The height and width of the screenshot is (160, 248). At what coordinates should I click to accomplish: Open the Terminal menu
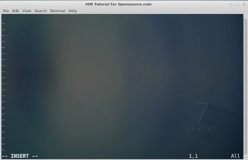click(x=57, y=11)
